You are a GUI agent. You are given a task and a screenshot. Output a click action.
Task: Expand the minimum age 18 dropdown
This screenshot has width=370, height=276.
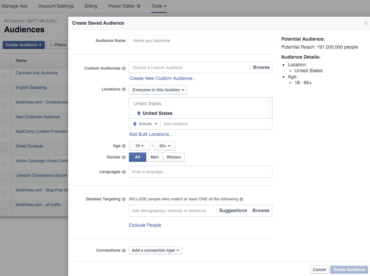(x=140, y=146)
